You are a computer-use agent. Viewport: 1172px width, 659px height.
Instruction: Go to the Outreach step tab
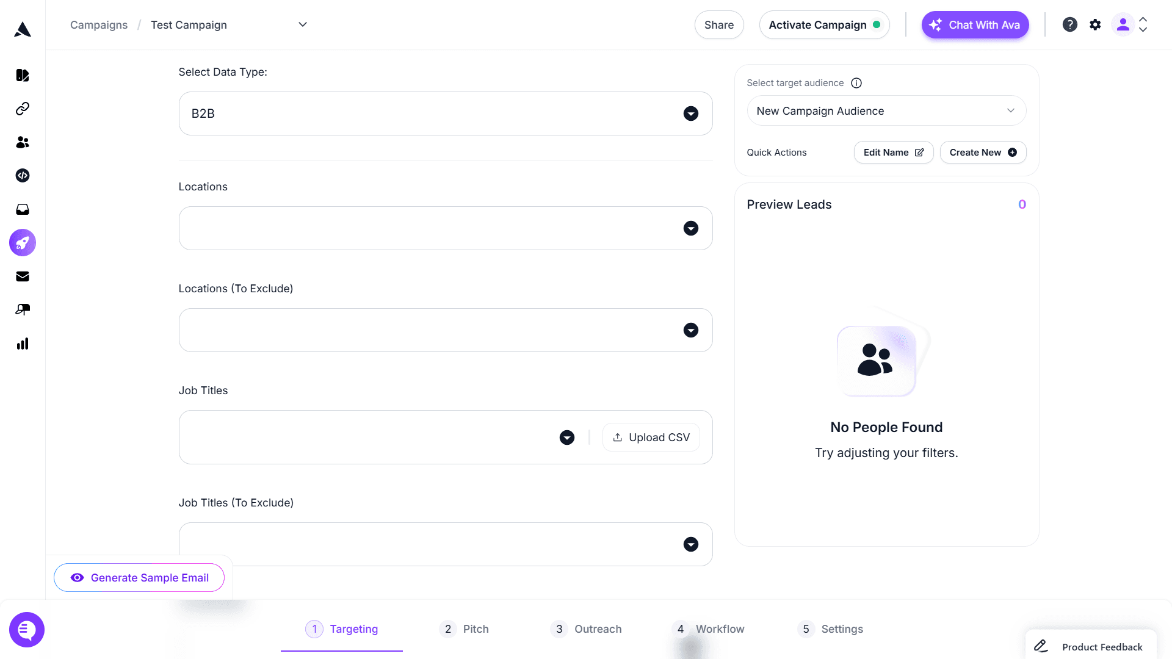(x=586, y=629)
